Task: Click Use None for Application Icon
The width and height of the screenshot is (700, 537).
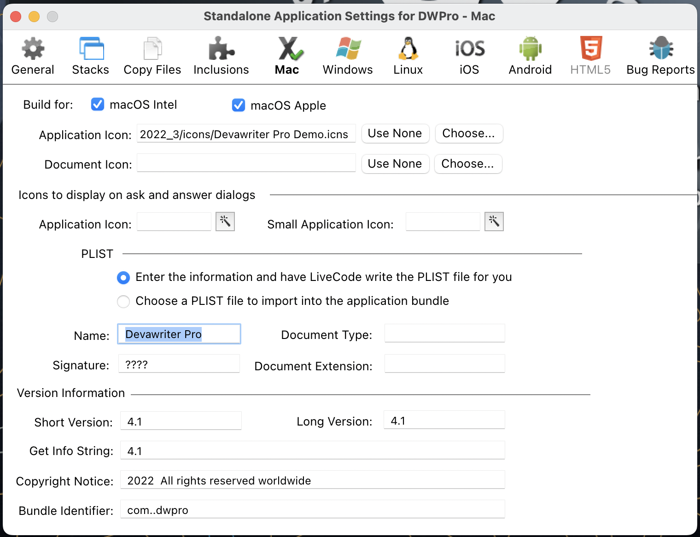Action: (395, 134)
